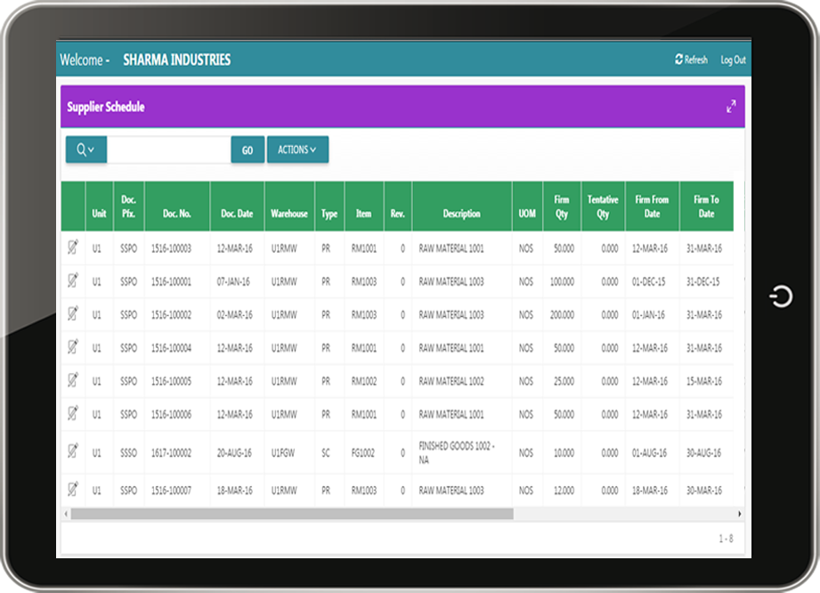Click Firm Qty cell 200.000

point(562,315)
